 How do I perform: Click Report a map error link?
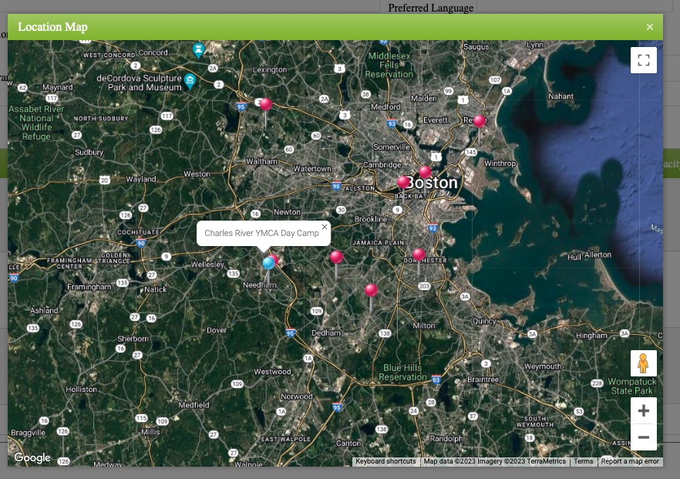click(x=630, y=461)
